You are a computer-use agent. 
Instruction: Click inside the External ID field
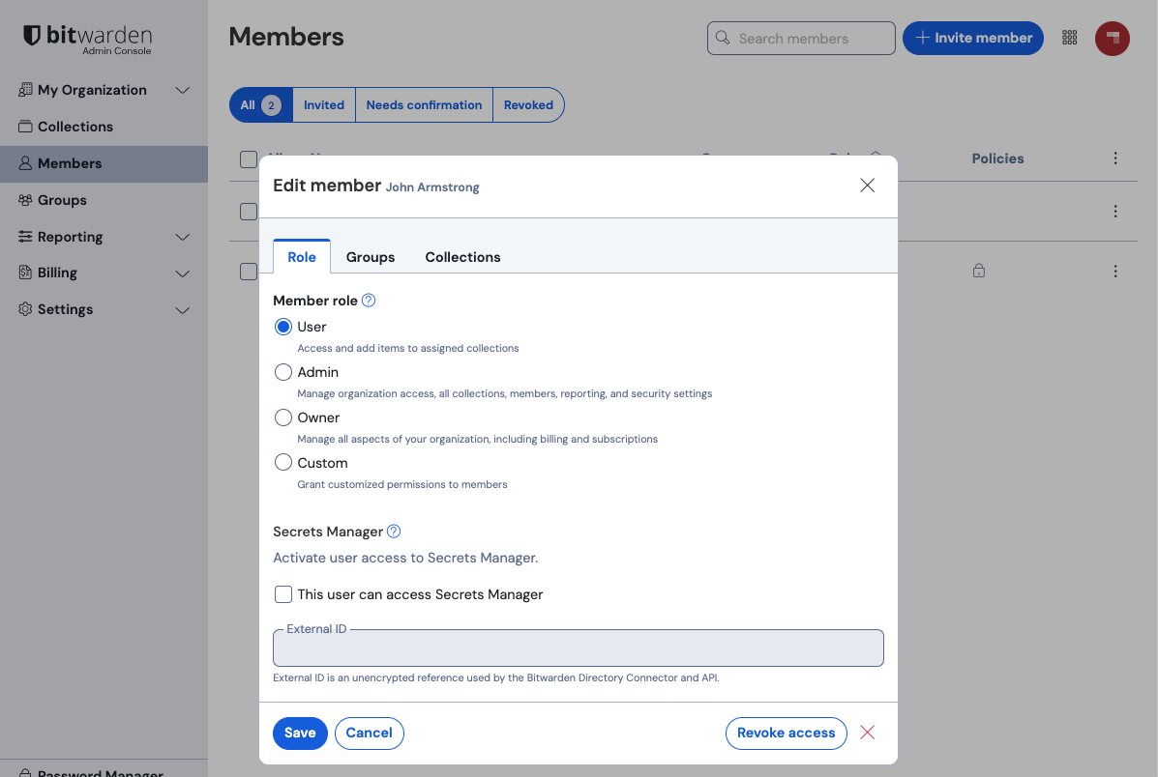coord(578,647)
